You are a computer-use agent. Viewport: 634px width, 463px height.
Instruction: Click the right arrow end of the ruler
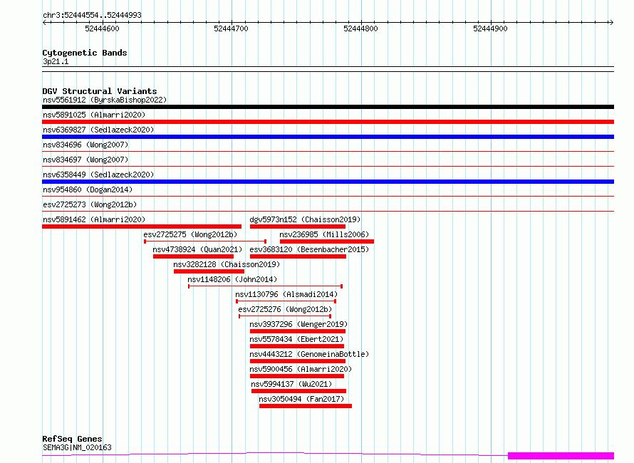click(611, 23)
